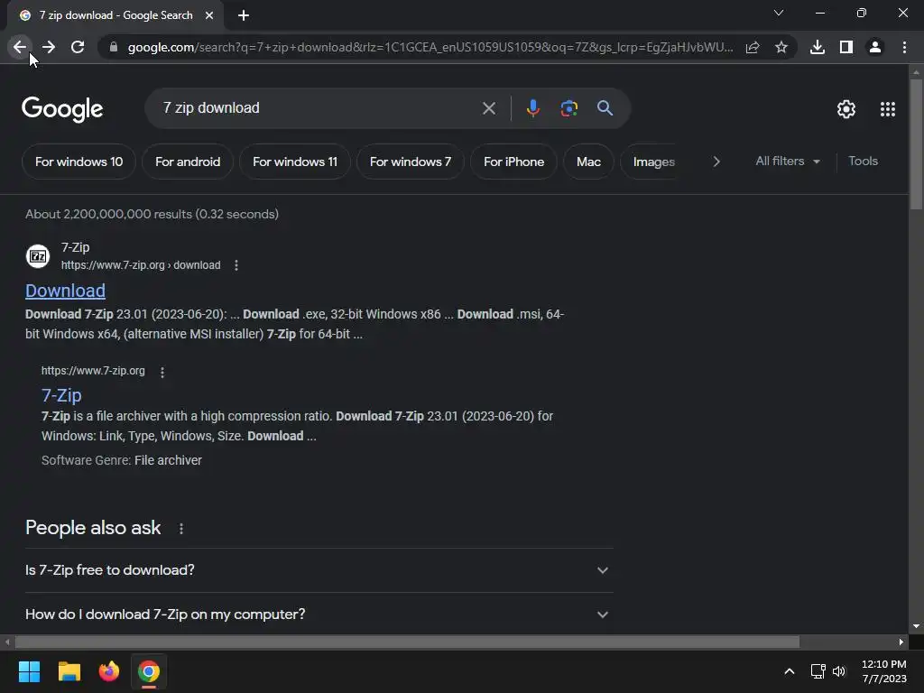
Task: Select the For android chip
Action: click(188, 162)
